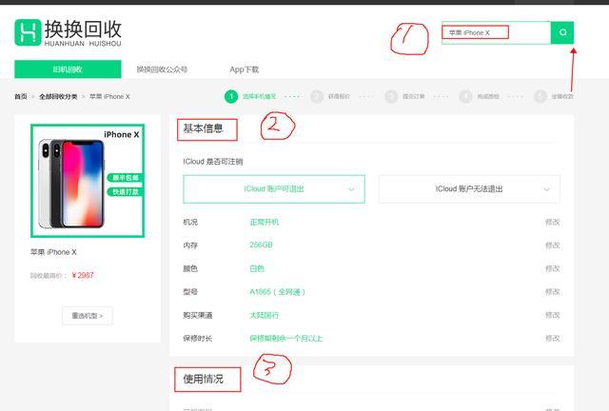
Task: Click the 基本信息 section heading
Action: click(x=203, y=128)
